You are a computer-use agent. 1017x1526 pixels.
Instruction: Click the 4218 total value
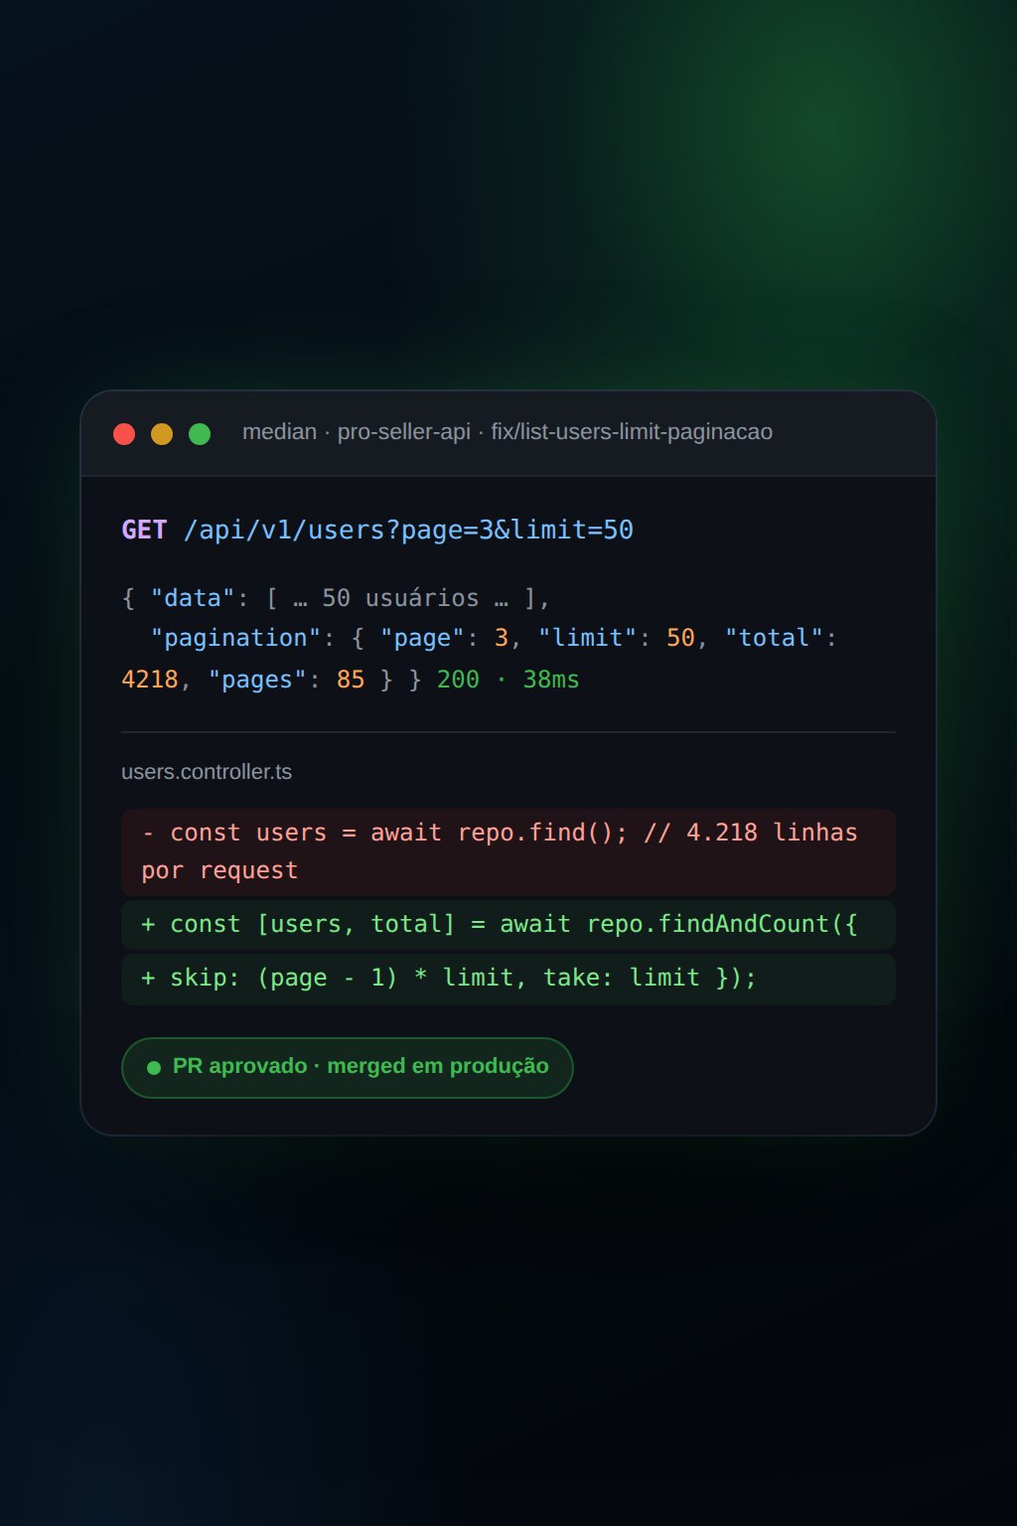(x=150, y=680)
